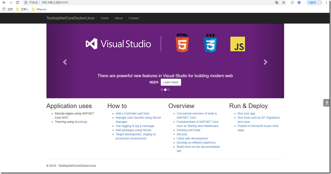This screenshot has width=331, height=174.
Task: Open the Security link
Action: point(182,134)
